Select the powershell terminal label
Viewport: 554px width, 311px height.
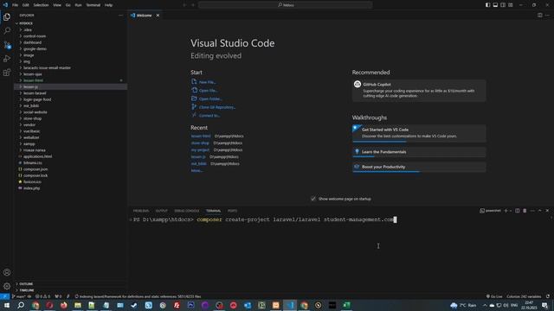click(x=490, y=211)
